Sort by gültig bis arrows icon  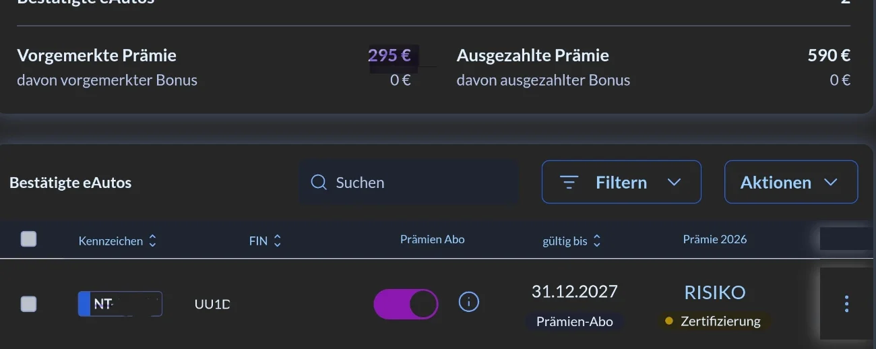click(597, 241)
